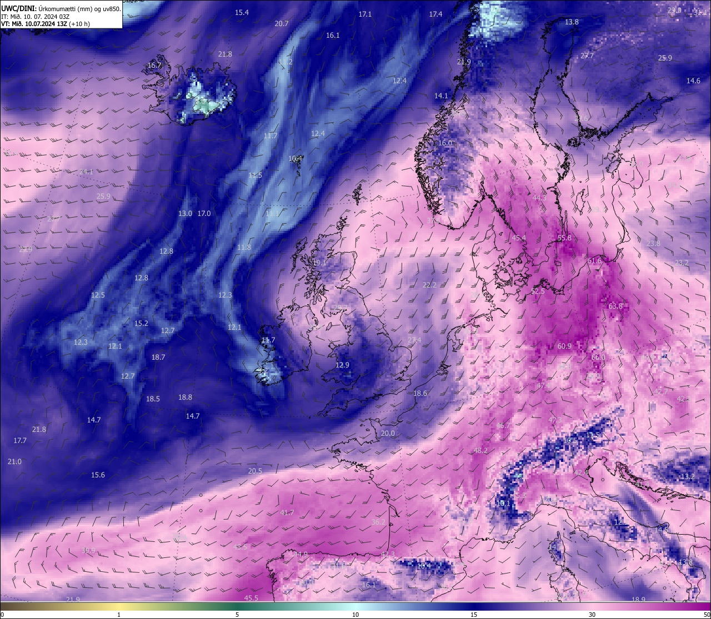Click the 18.8 map value
This screenshot has width=711, height=619.
[185, 397]
